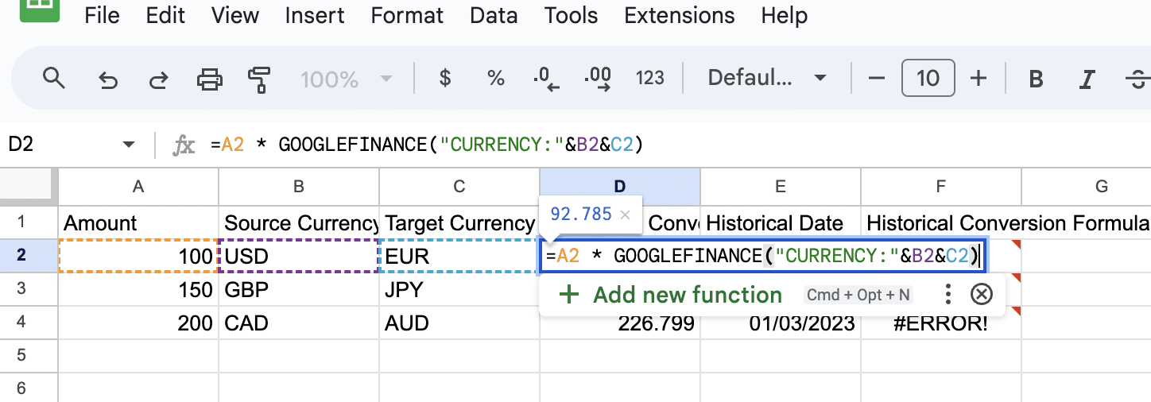
Task: Click the select-all corner box
Action: point(29,187)
